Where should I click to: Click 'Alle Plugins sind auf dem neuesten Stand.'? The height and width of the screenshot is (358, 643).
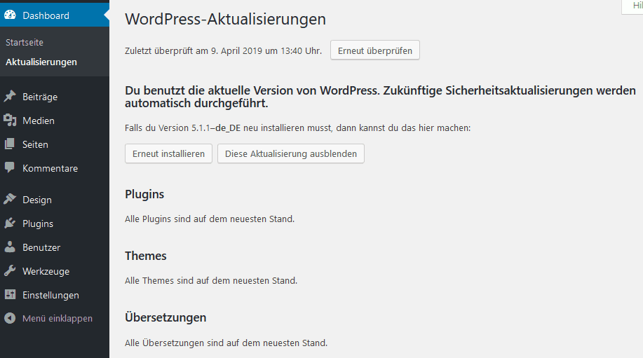(210, 219)
